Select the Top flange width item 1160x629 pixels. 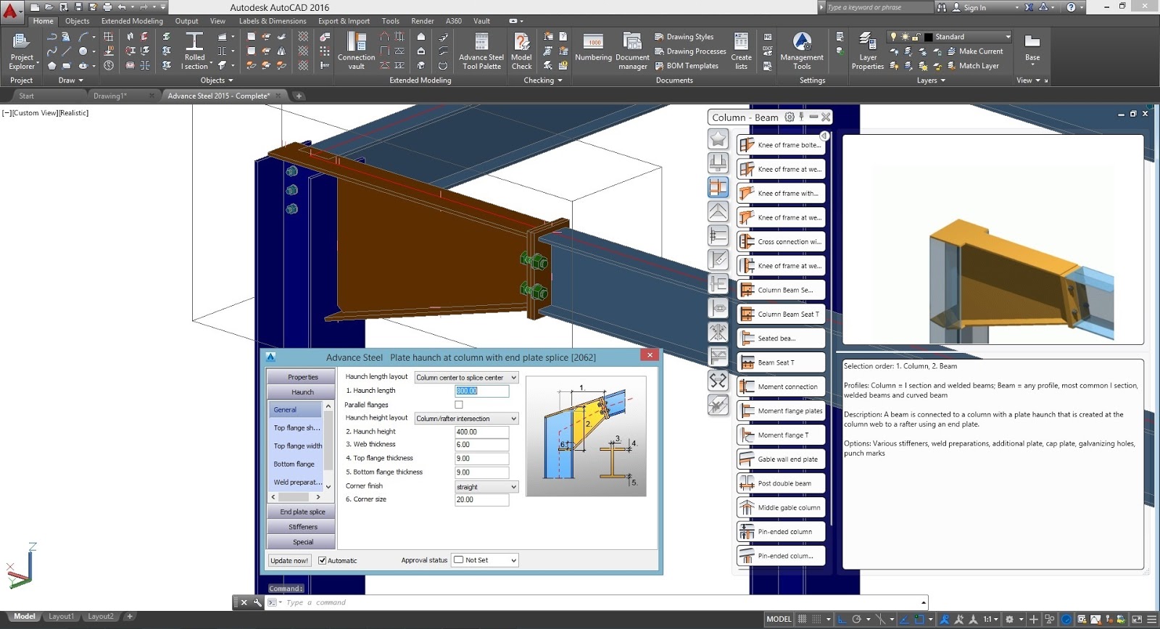pos(297,446)
